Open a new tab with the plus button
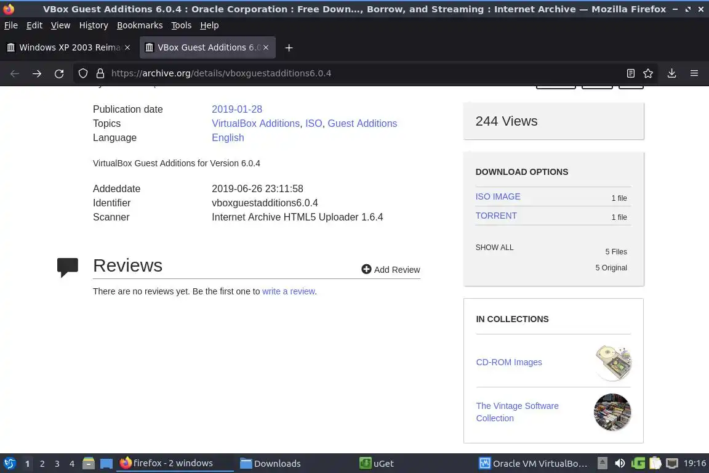709x473 pixels. pos(289,47)
